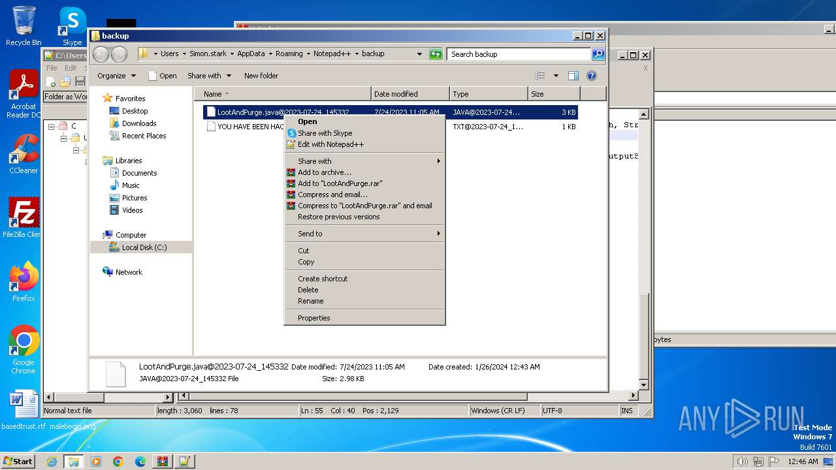The image size is (836, 470).
Task: Sort by Date modified column
Action: coord(410,94)
